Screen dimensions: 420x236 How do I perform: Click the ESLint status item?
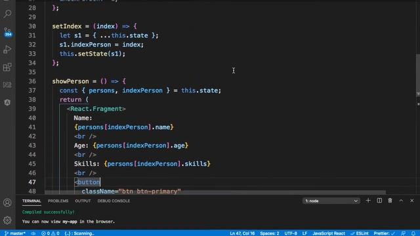(x=360, y=233)
